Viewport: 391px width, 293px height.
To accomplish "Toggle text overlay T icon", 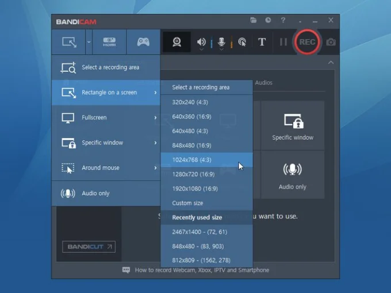I will click(x=262, y=42).
